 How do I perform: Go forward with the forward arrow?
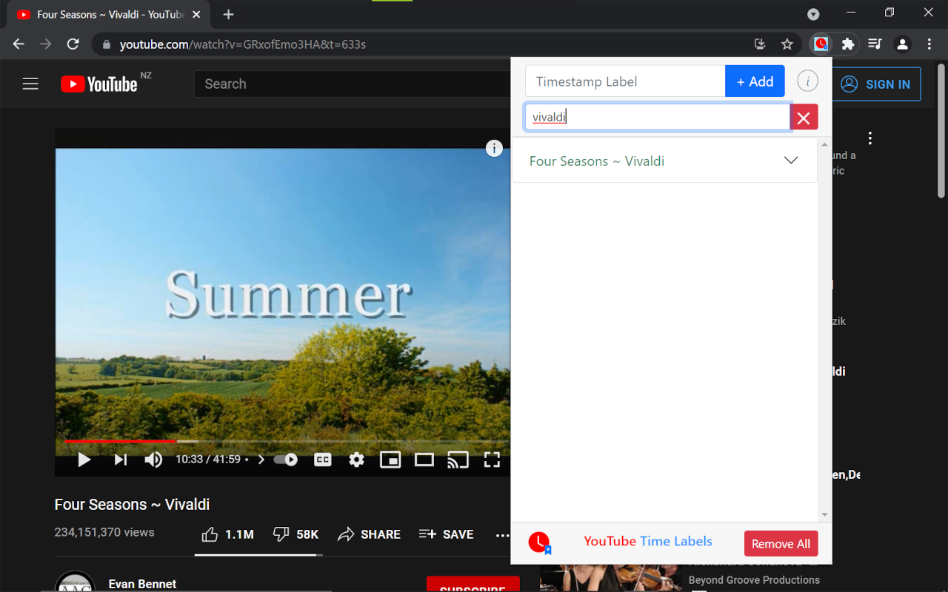click(46, 44)
